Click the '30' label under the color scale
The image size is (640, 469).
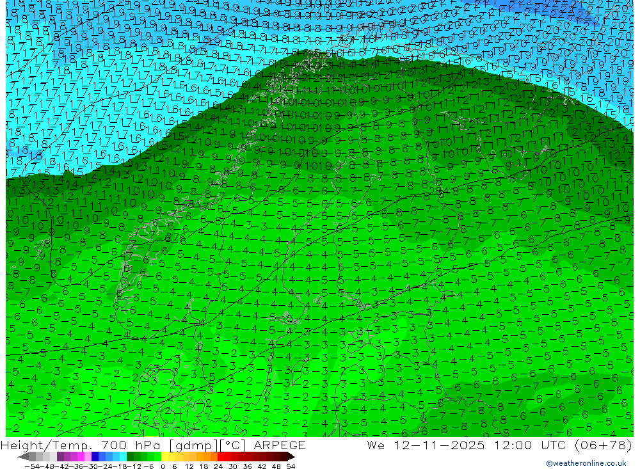pos(233,466)
